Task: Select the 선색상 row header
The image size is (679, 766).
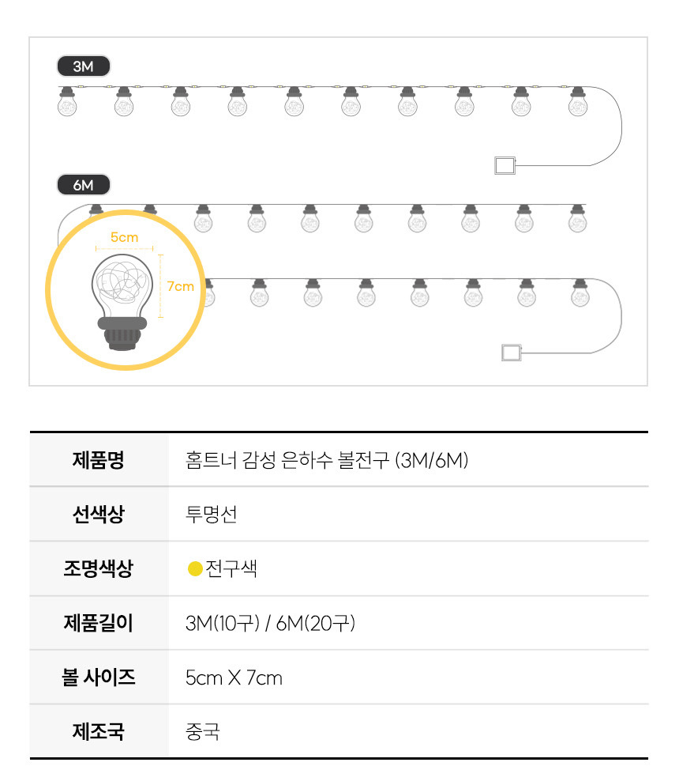Action: [x=99, y=515]
